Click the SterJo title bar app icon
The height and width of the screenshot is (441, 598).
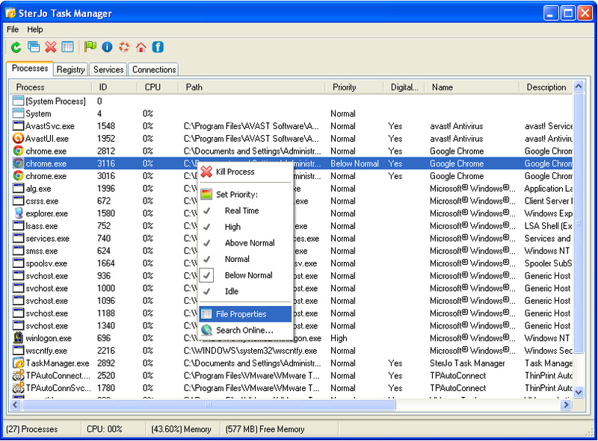coord(10,13)
